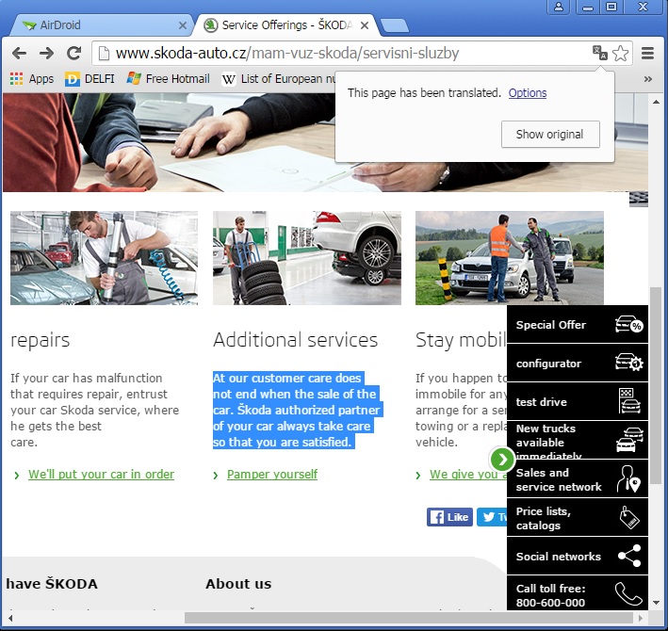The height and width of the screenshot is (631, 668).
Task: Open the Chrome user profile button
Action: (x=559, y=7)
